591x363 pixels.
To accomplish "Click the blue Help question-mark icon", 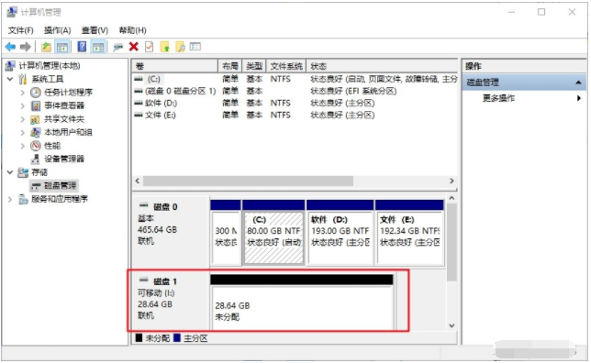I will [x=82, y=47].
